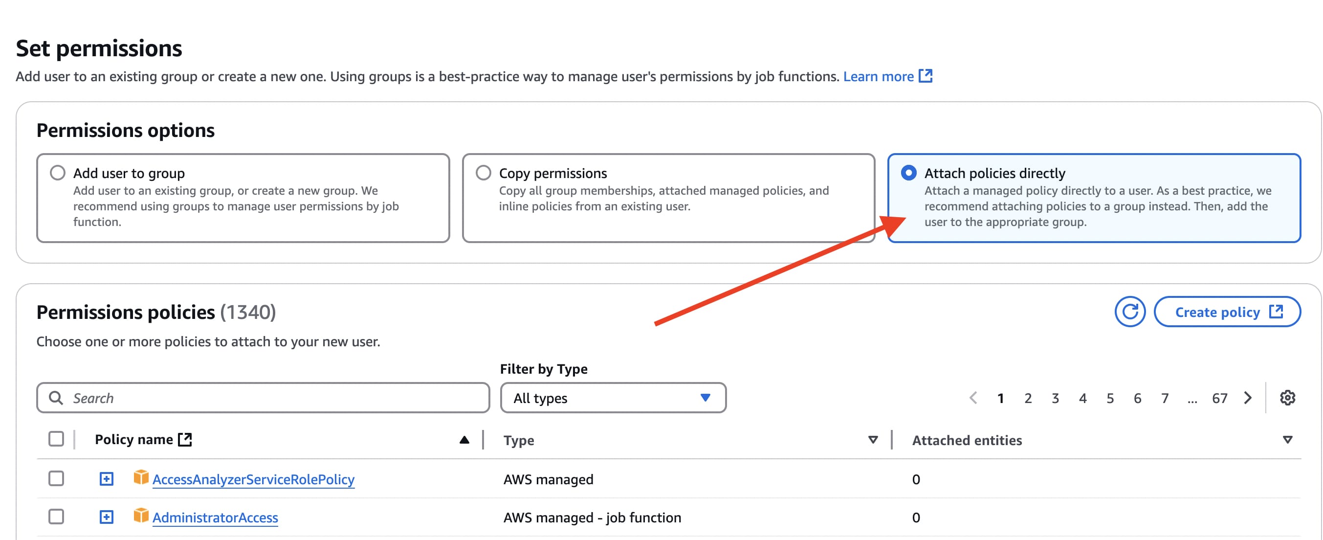
Task: Go to page 3 of policies
Action: click(x=1055, y=398)
